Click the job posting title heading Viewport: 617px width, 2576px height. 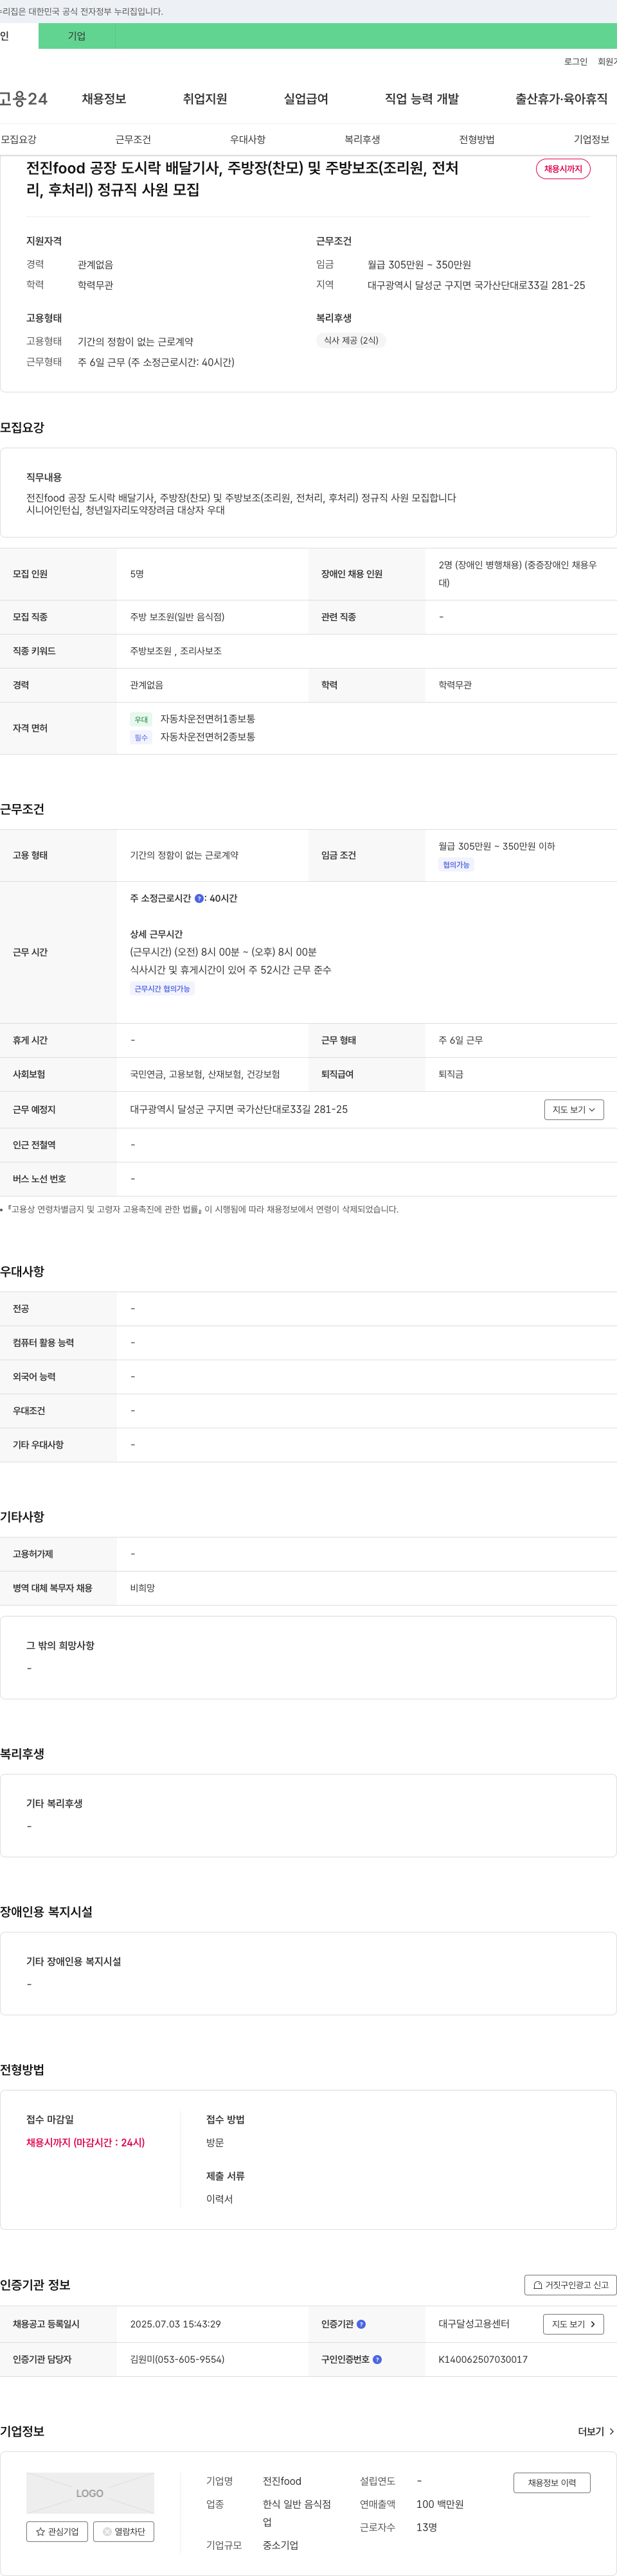coord(242,179)
